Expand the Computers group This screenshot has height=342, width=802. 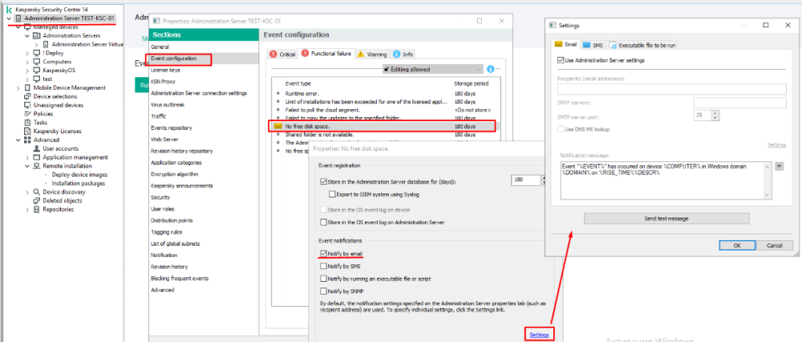(27, 62)
